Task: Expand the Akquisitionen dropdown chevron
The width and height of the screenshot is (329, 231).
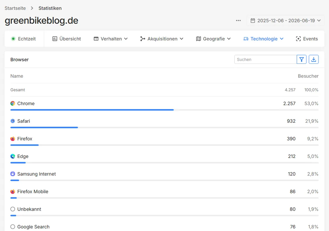Action: coord(182,39)
